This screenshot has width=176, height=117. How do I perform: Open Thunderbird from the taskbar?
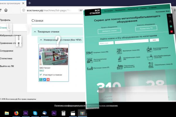pos(45,113)
